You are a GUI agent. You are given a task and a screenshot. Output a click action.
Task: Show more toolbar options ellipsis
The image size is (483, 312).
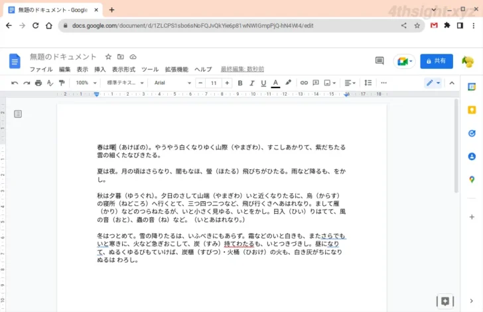383,82
